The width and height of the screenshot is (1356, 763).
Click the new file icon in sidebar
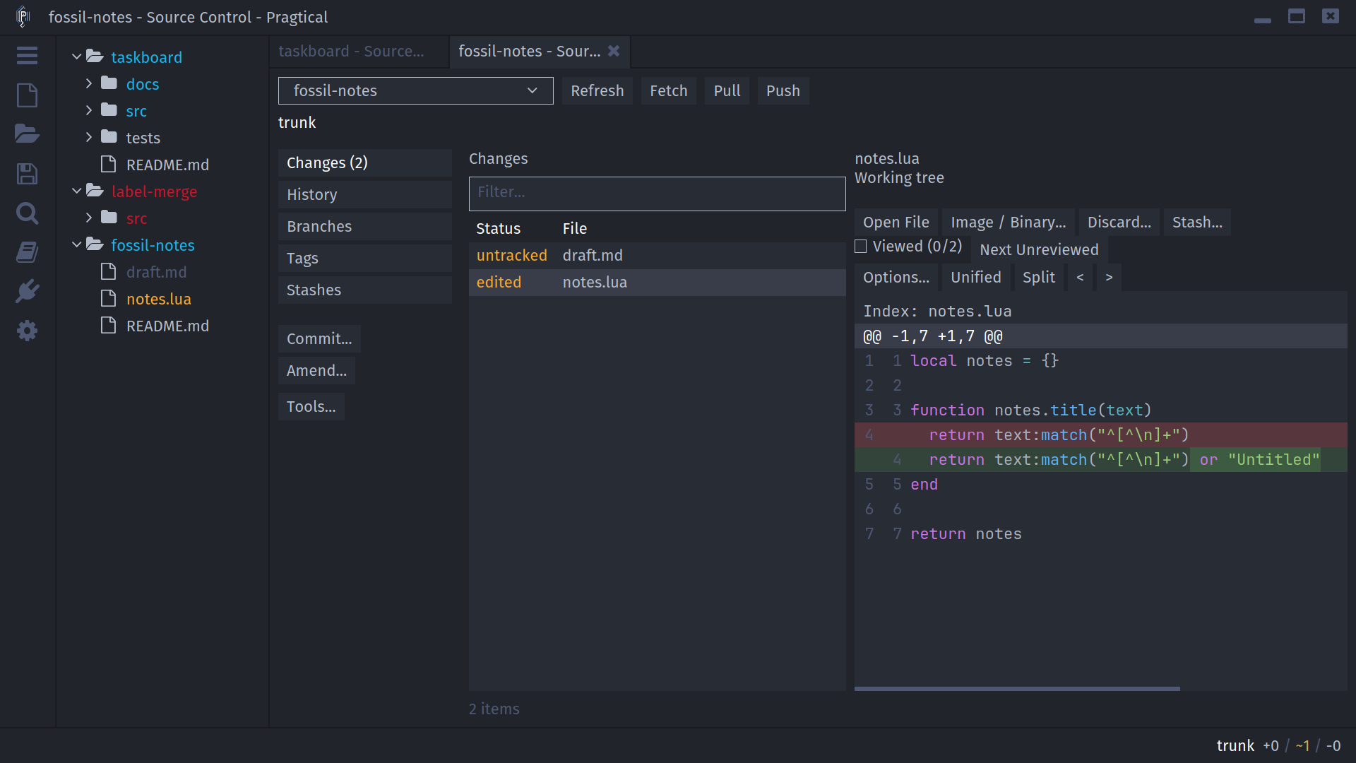click(27, 95)
